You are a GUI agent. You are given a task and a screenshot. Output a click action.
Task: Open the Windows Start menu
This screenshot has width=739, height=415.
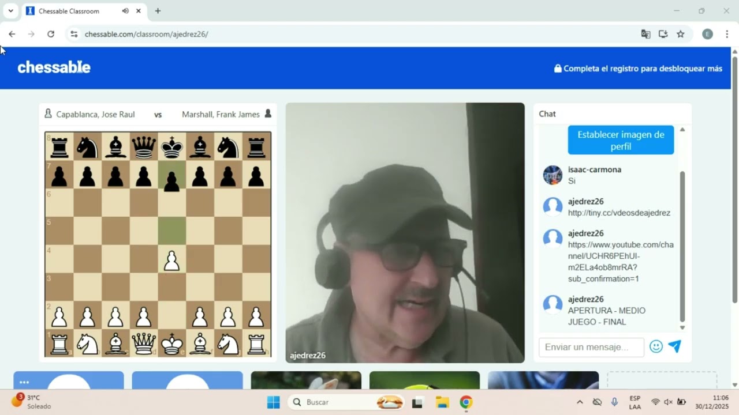tap(273, 402)
